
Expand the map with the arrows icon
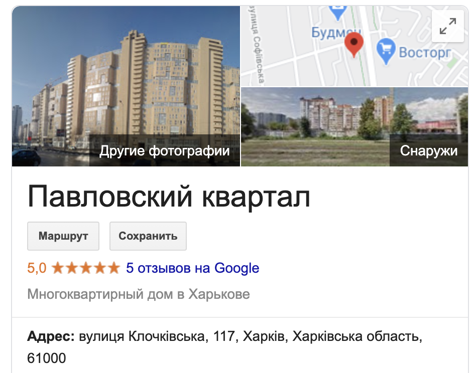448,26
